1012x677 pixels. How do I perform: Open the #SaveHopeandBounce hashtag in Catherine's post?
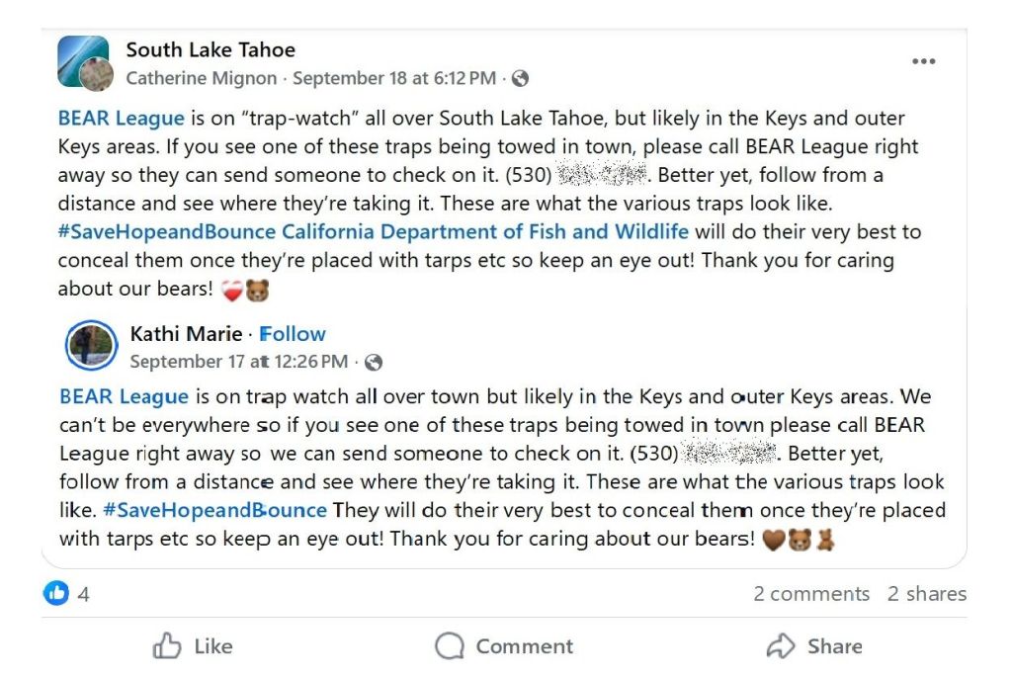tap(166, 232)
